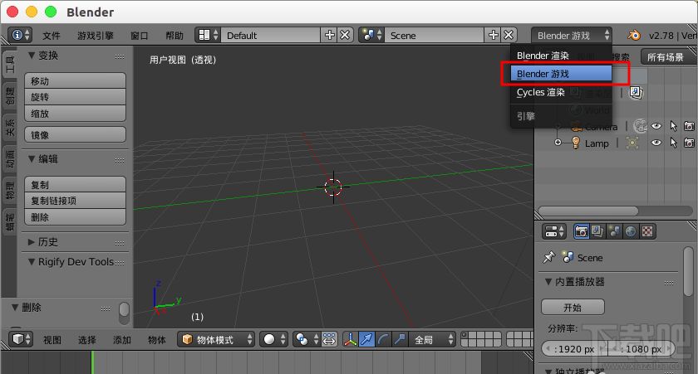Expand the Lamp tree node
Image resolution: width=698 pixels, height=374 pixels.
tap(558, 143)
